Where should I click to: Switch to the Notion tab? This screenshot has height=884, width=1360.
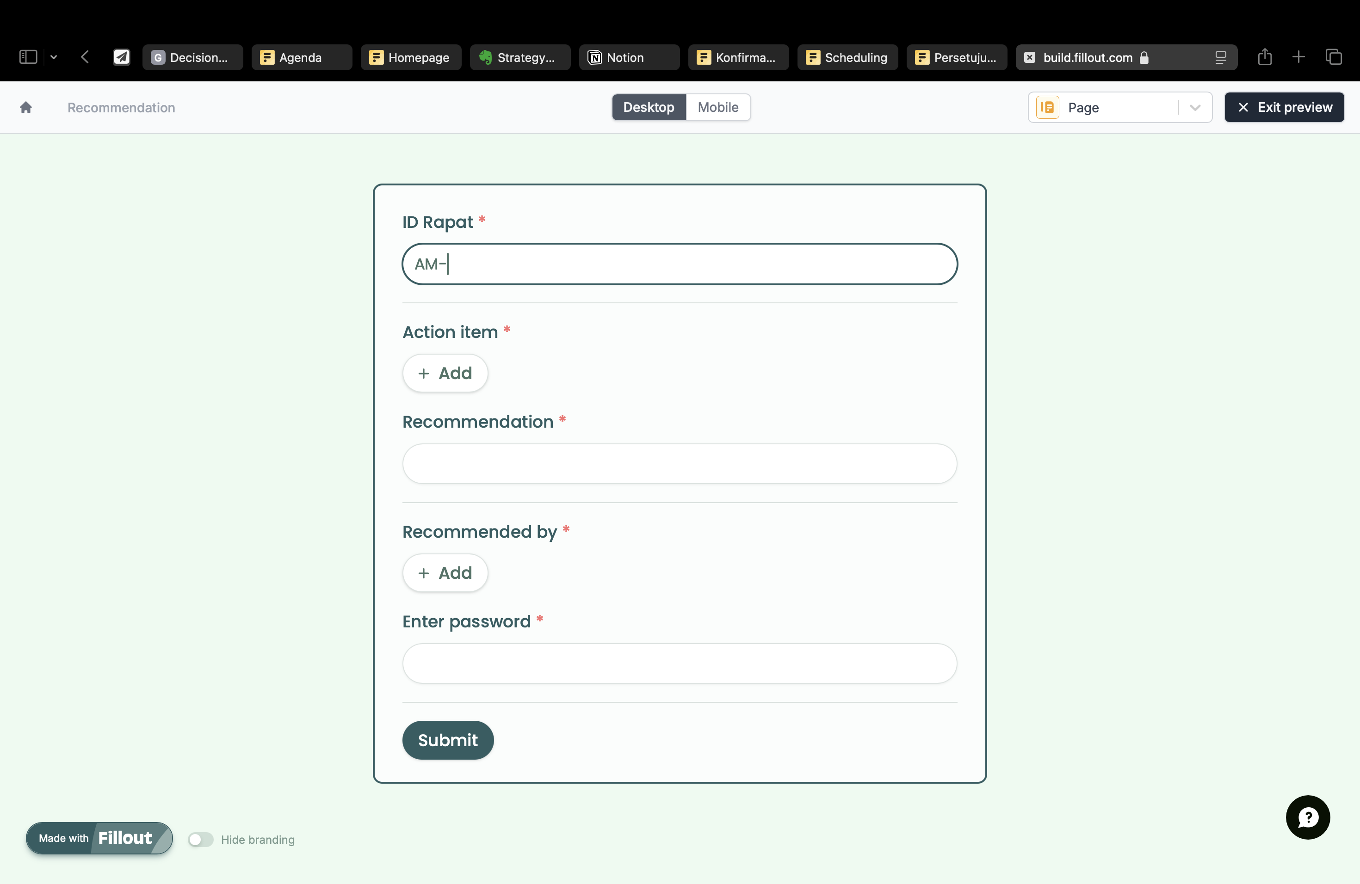coord(629,57)
